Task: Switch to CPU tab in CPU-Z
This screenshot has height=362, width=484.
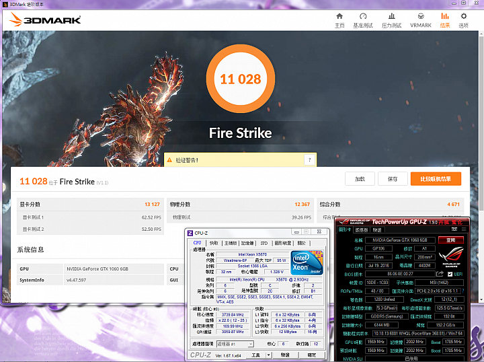Action: click(197, 243)
